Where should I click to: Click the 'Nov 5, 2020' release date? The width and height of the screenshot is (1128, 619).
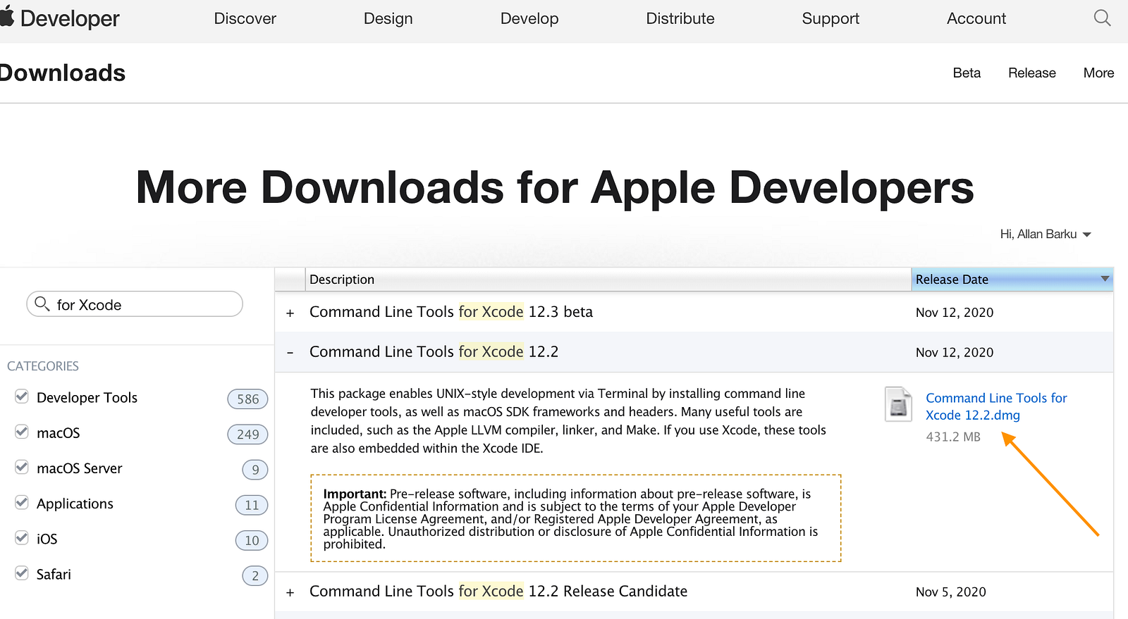(x=951, y=592)
